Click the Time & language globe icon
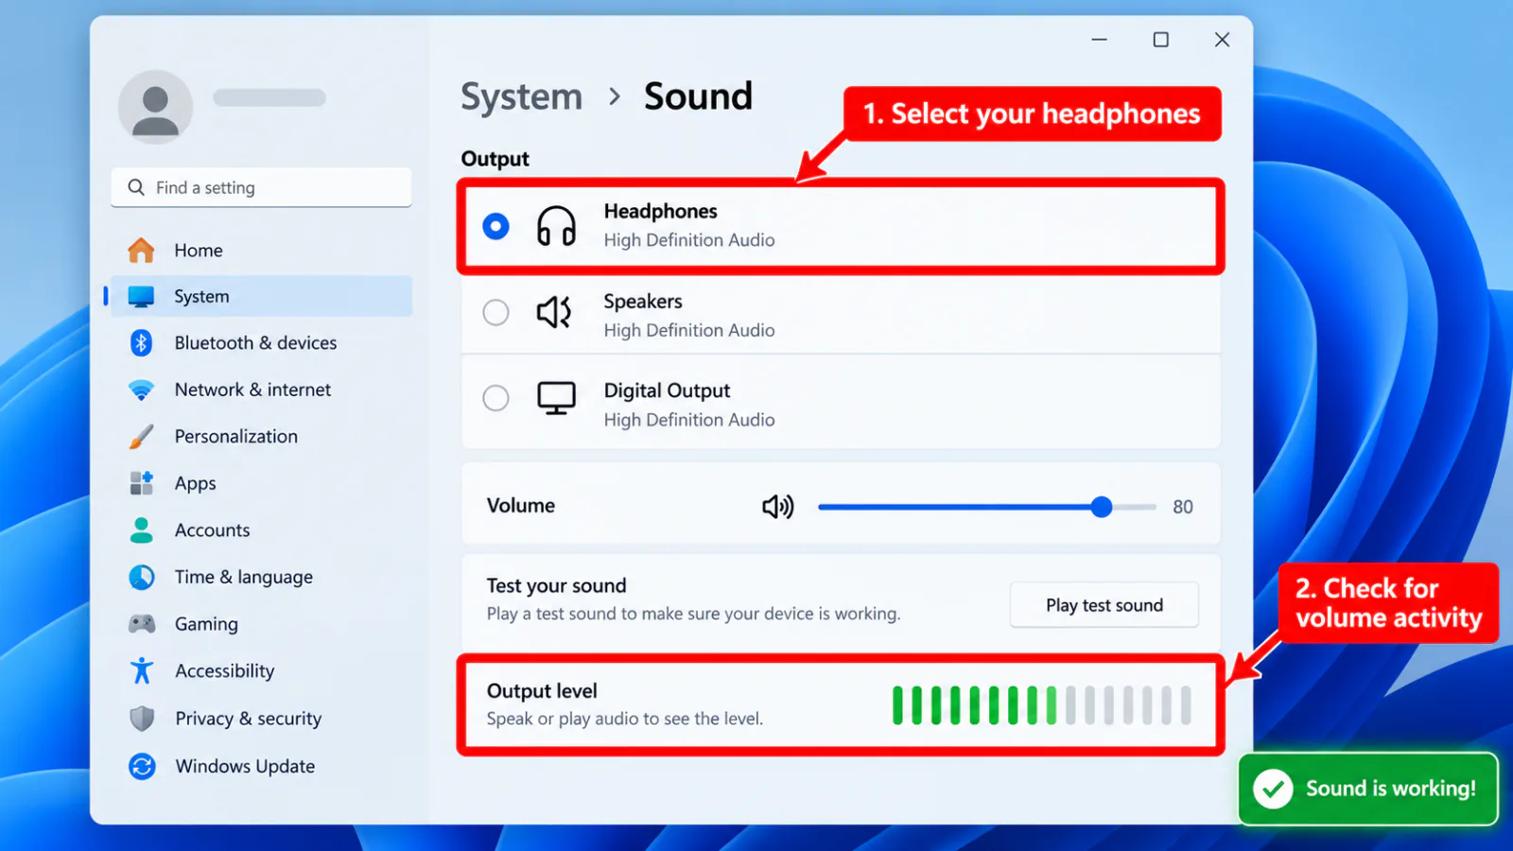 141,577
